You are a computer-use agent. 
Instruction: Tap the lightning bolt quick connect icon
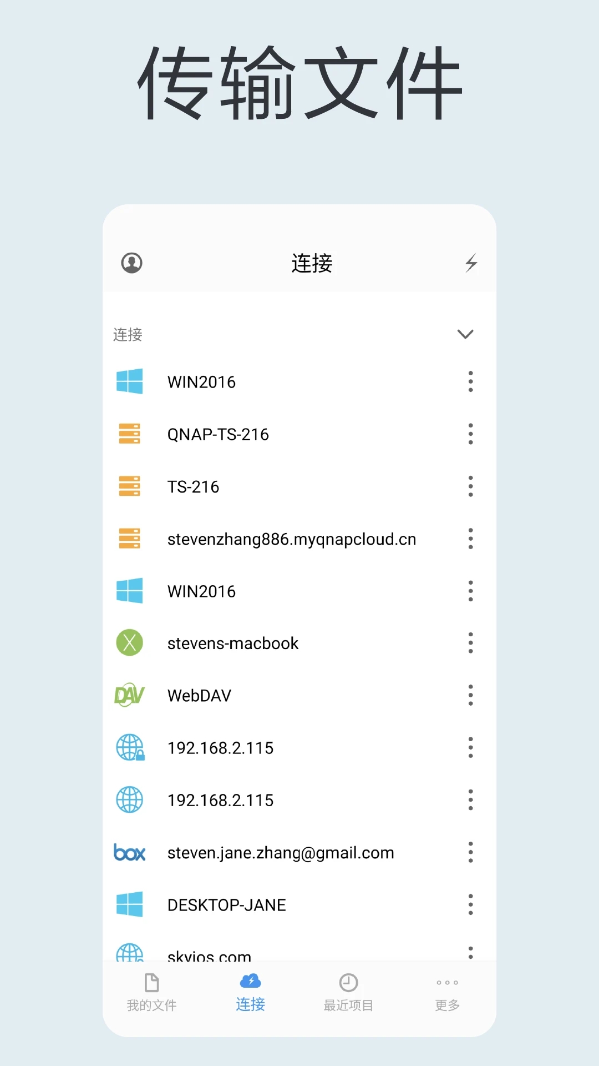(471, 263)
